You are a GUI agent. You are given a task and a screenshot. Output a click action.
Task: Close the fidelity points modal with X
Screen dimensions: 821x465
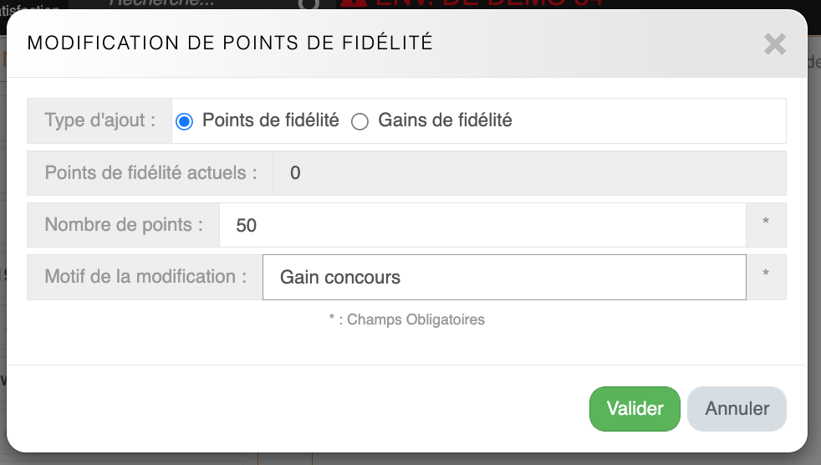[774, 44]
